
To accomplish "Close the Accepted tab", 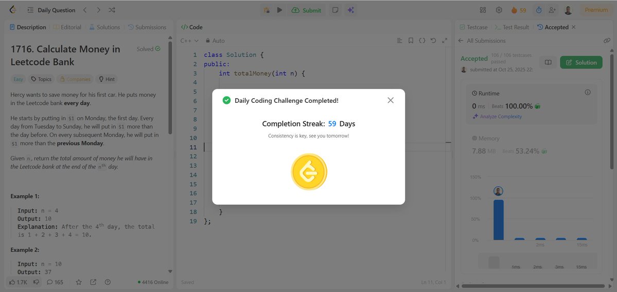I will 573,27.
